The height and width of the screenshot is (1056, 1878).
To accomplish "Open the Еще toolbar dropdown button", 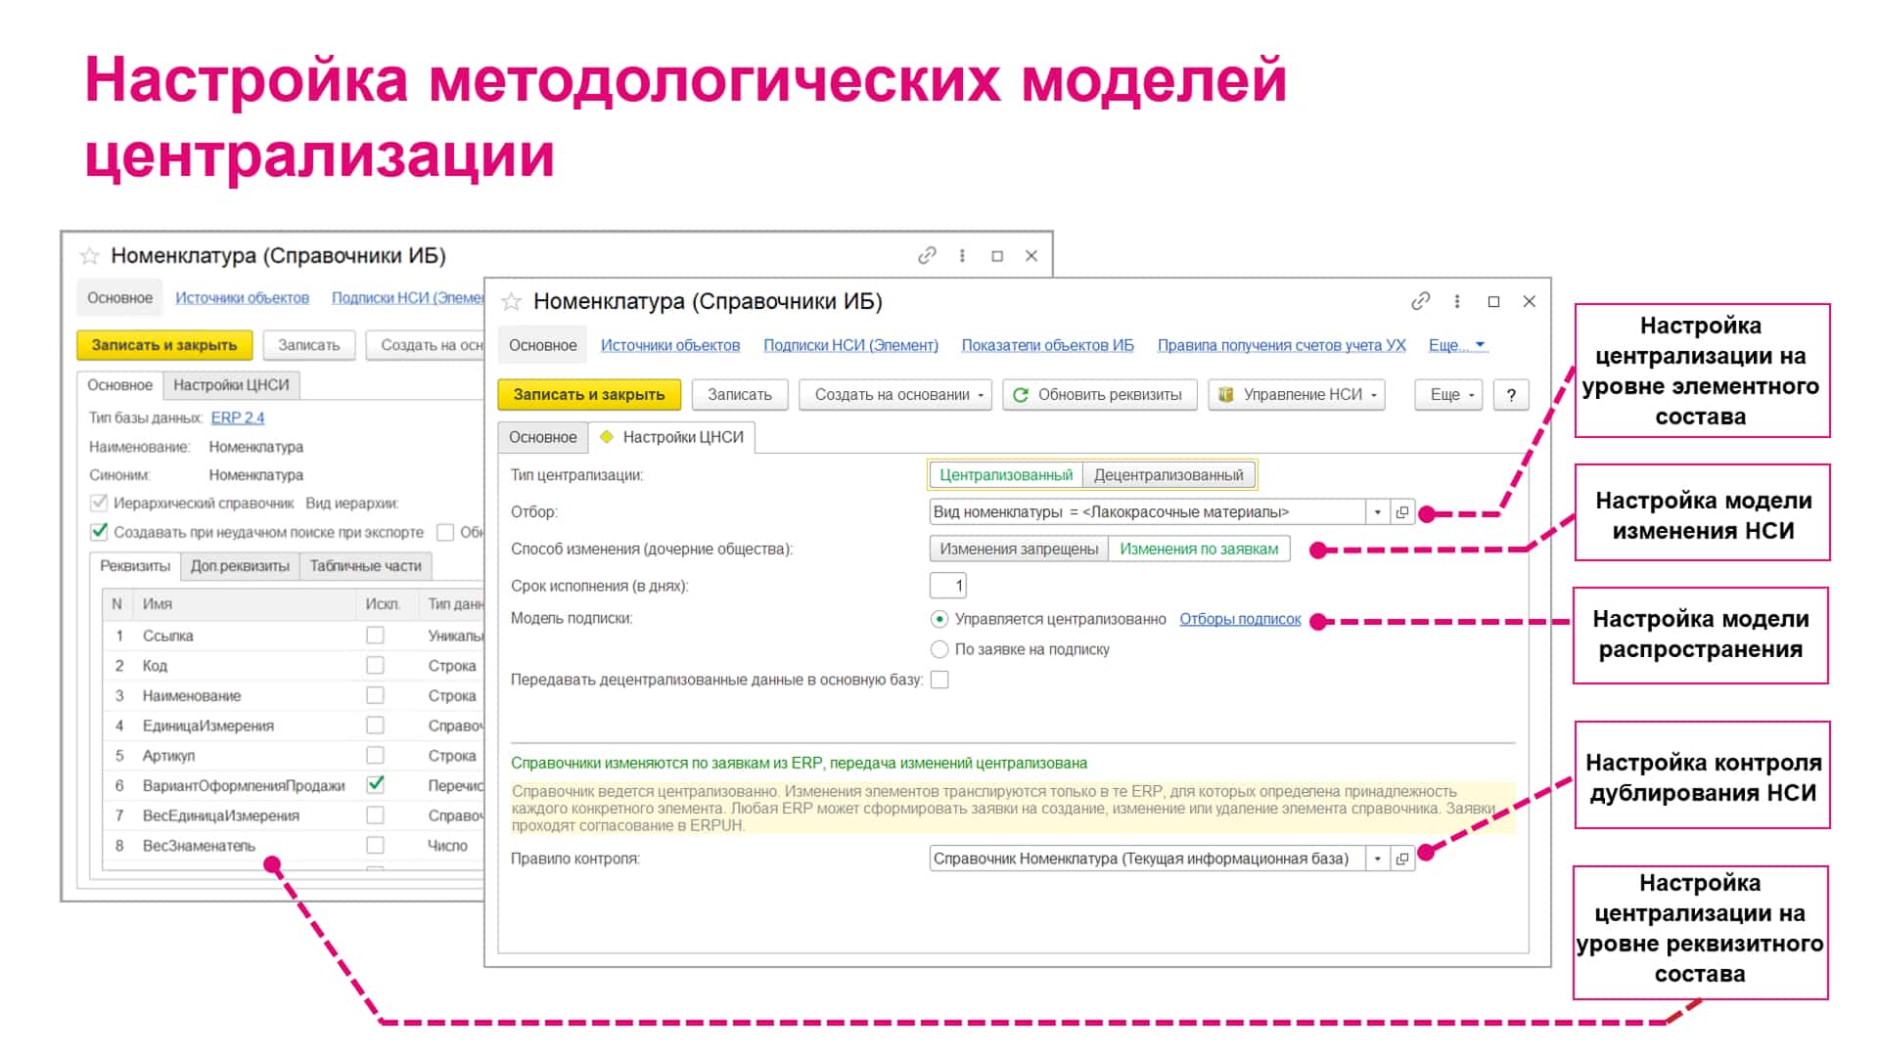I will [1448, 395].
